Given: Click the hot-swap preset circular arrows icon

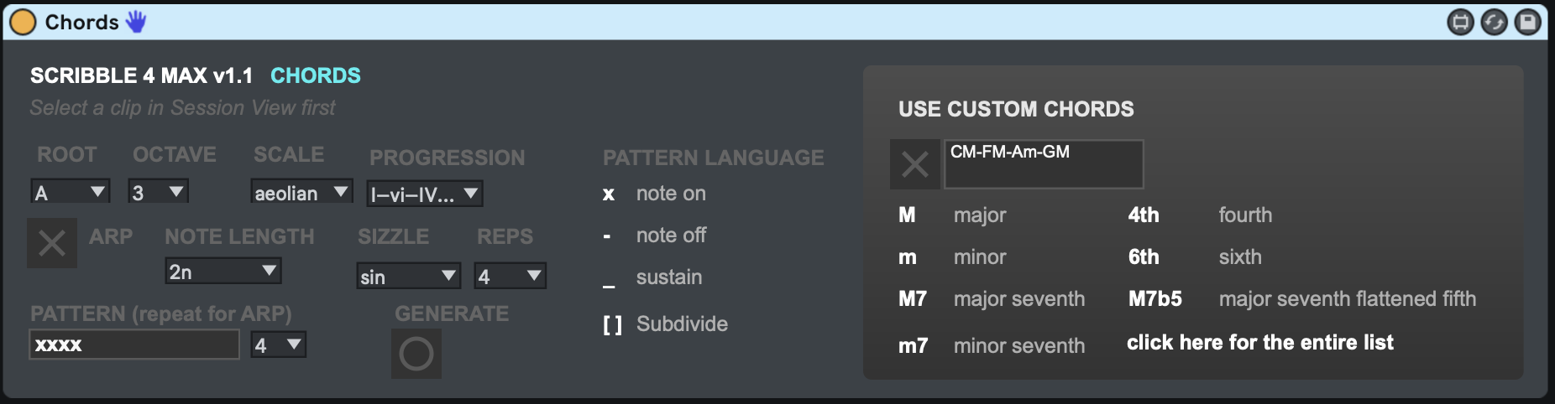Looking at the screenshot, I should coord(1495,22).
